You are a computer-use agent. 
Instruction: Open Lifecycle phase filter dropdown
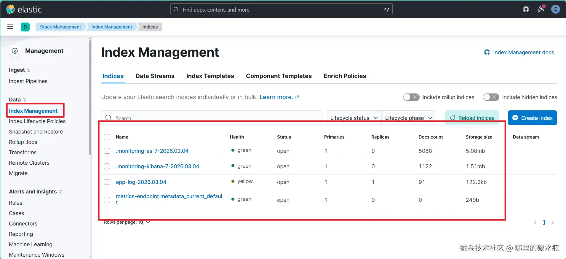coord(409,118)
